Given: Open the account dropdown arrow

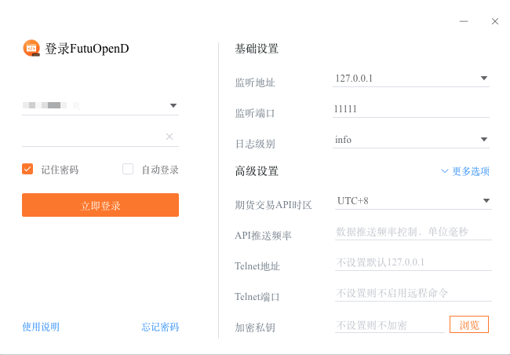Looking at the screenshot, I should (x=173, y=105).
